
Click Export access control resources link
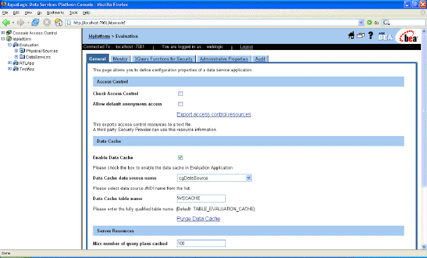click(x=213, y=114)
